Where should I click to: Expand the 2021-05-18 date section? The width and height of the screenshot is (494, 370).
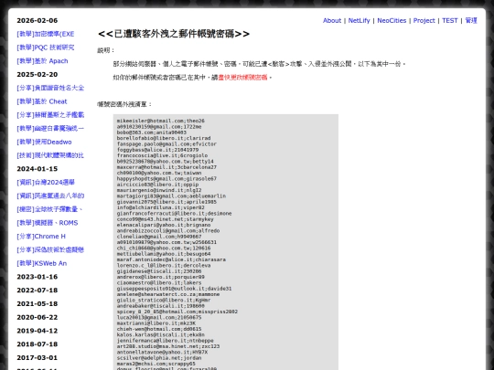pyautogui.click(x=38, y=303)
